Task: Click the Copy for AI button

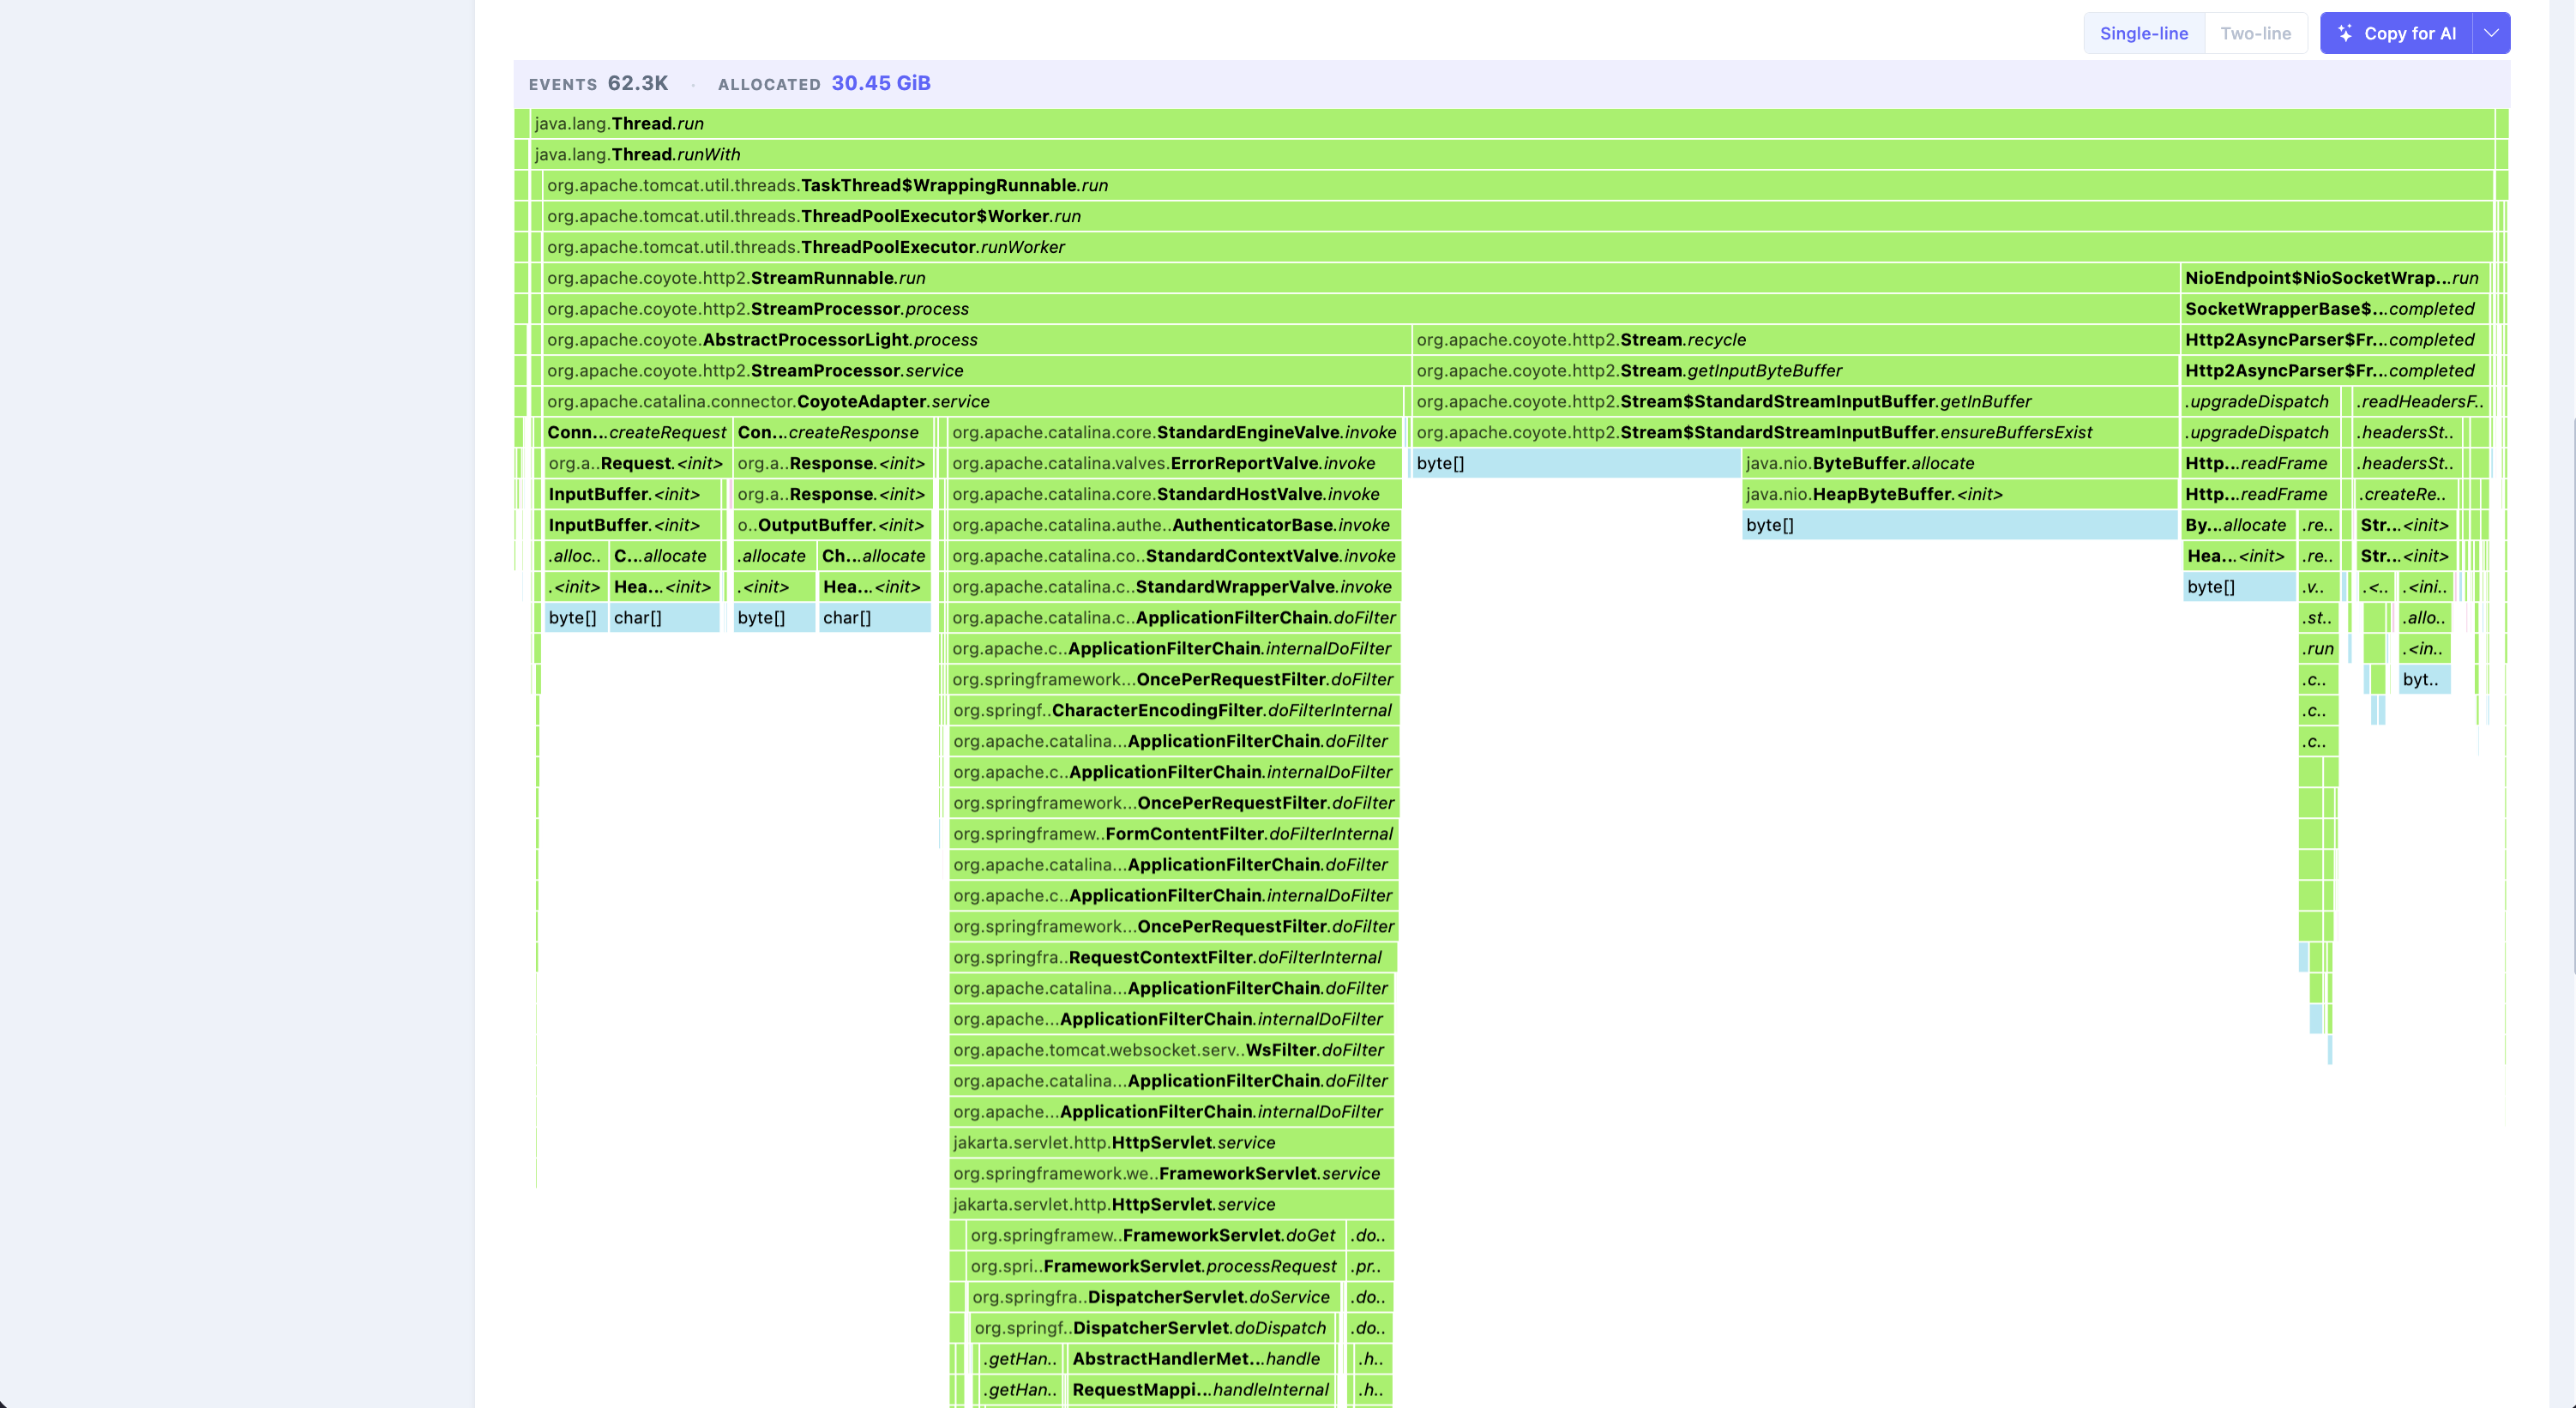Action: 2396,33
